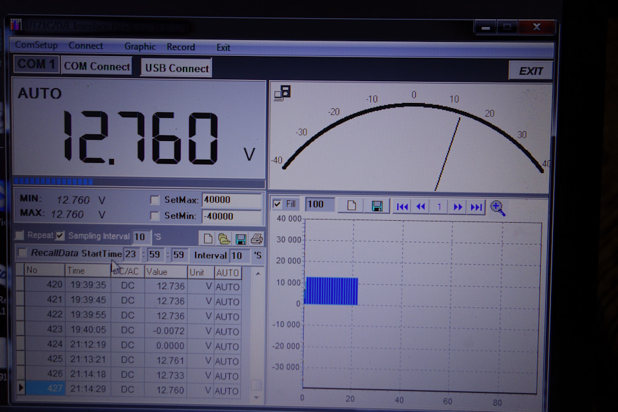Click the SetMax value field 40000

232,200
